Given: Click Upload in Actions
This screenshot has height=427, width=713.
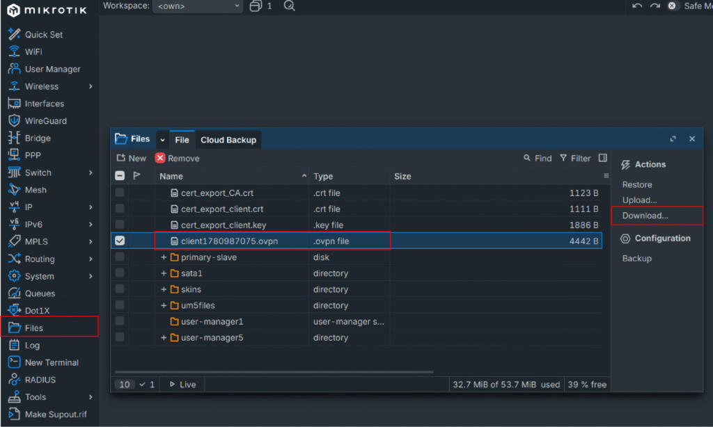Looking at the screenshot, I should 639,200.
